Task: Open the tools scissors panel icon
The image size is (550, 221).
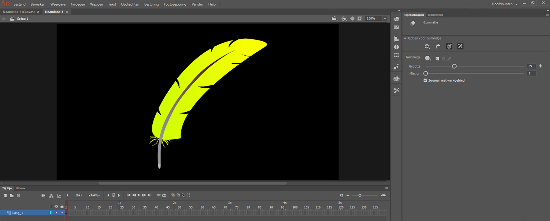Action: [397, 90]
